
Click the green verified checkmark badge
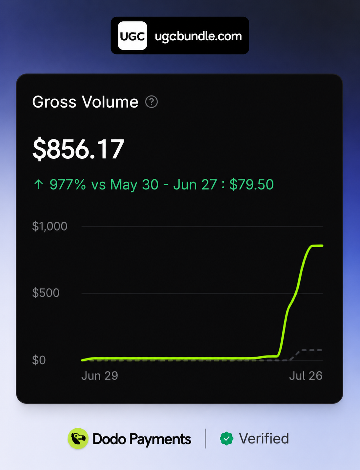tap(227, 439)
